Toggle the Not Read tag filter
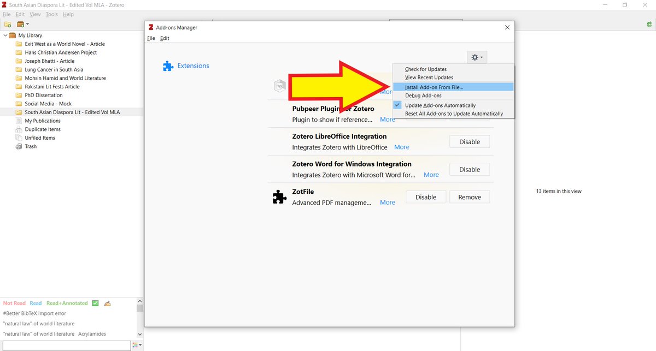This screenshot has height=351, width=656. 14,303
